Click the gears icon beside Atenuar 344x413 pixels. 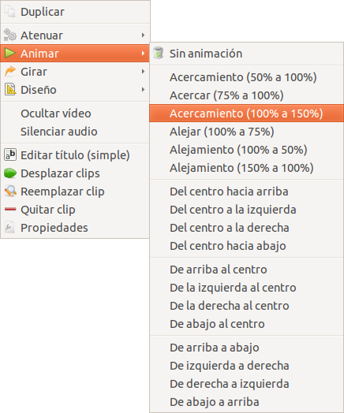tap(10, 35)
